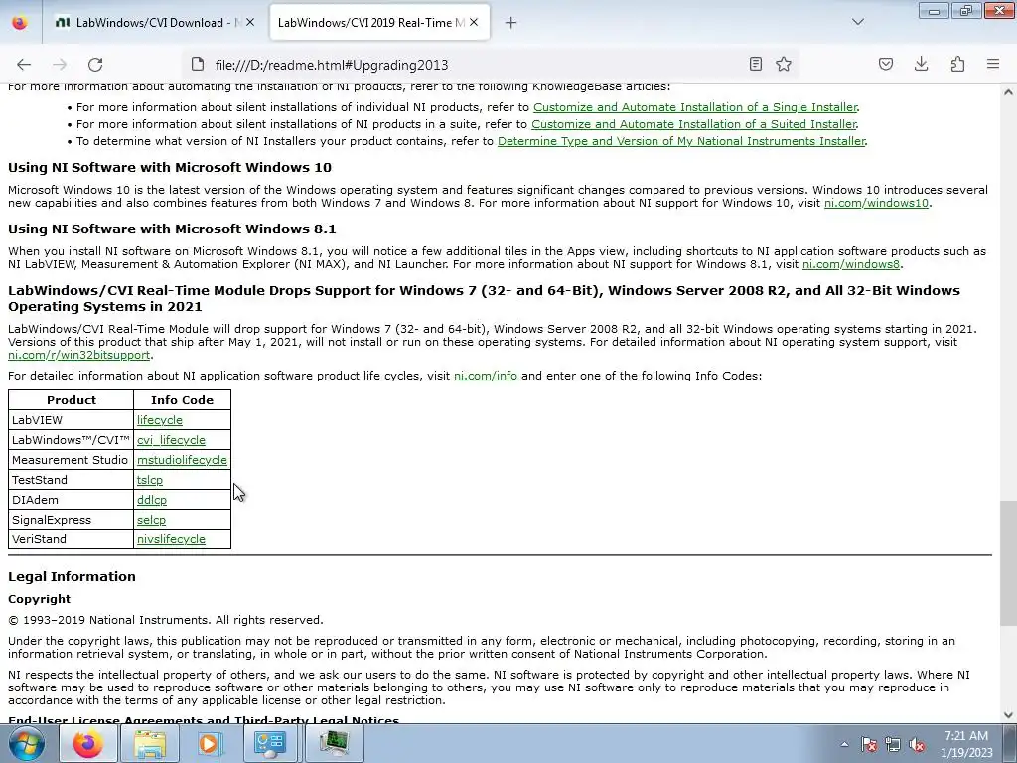Click the tslcp info code for TestStand
The height and width of the screenshot is (763, 1017).
pyautogui.click(x=150, y=480)
